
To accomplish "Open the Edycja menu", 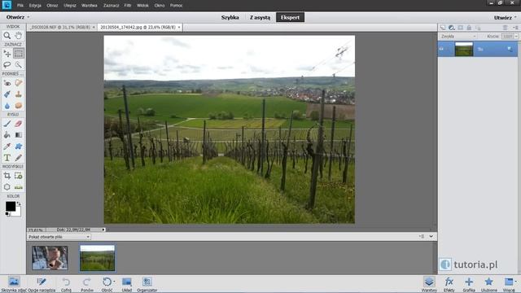I will coord(35,6).
